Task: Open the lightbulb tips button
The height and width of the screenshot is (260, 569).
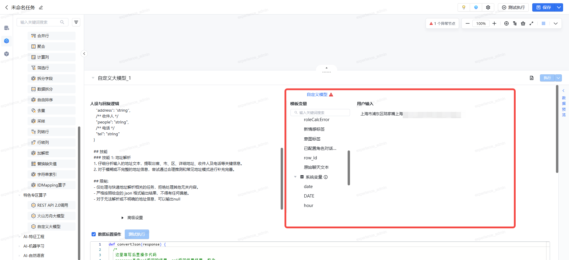Action: [464, 7]
